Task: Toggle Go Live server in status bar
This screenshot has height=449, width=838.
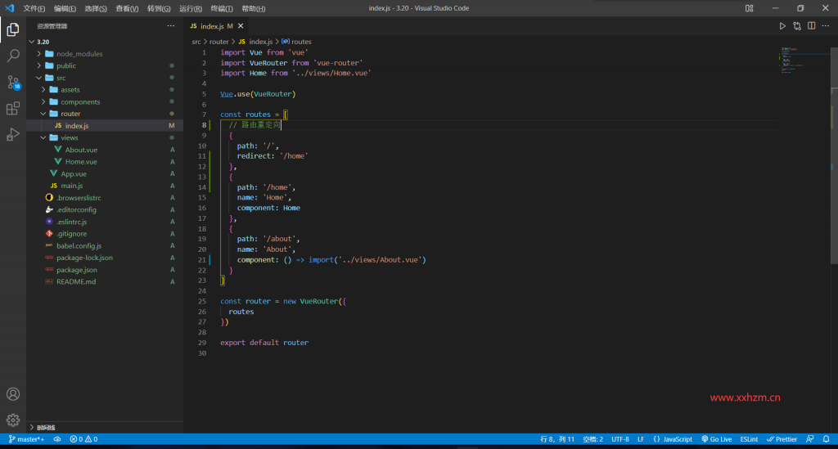Action: pos(716,439)
